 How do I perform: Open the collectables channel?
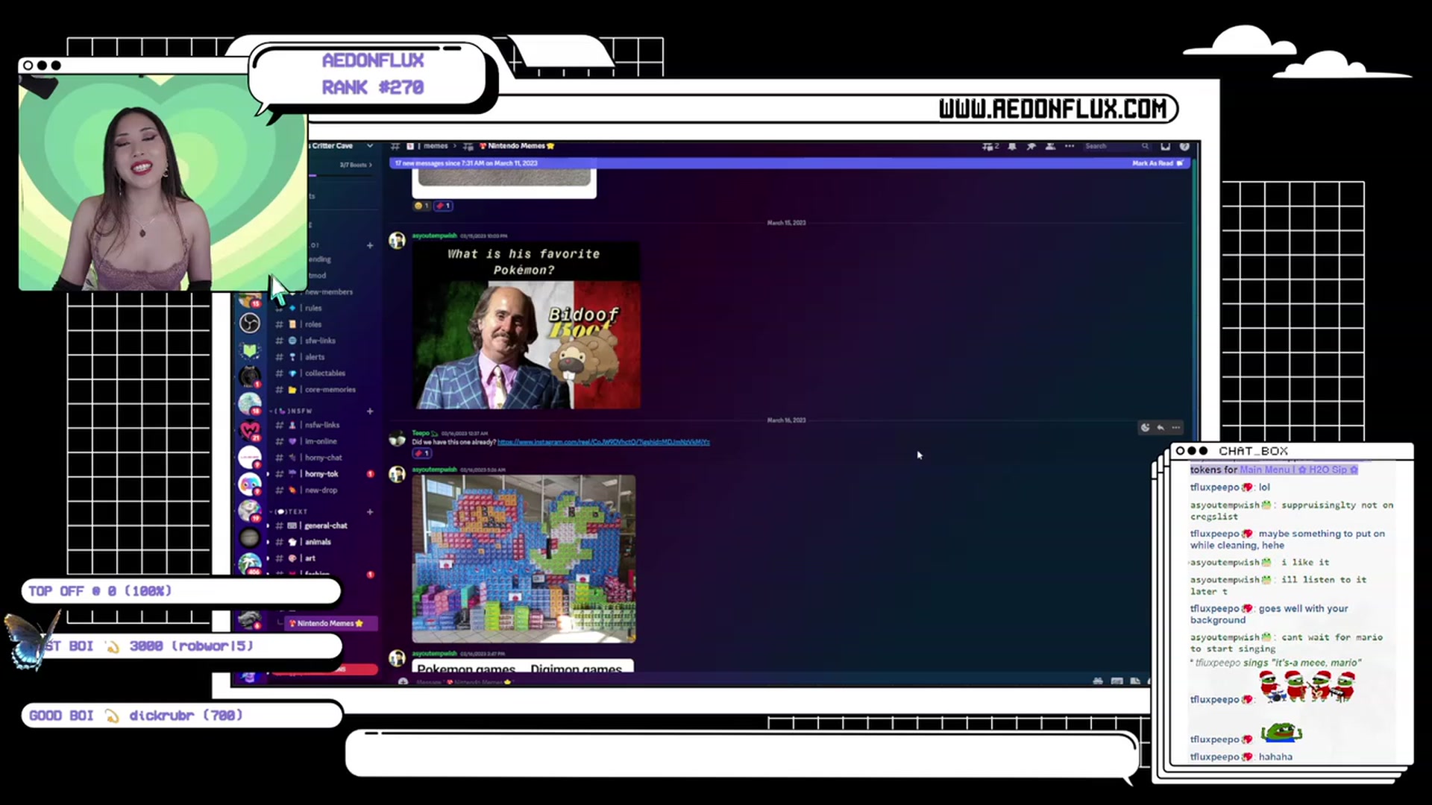(324, 373)
